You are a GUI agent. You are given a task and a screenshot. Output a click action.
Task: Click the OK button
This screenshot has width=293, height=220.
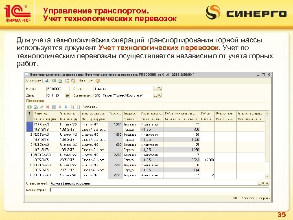click(x=236, y=198)
